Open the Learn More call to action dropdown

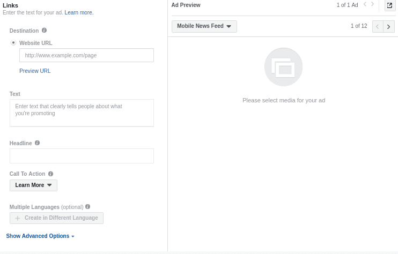point(33,185)
